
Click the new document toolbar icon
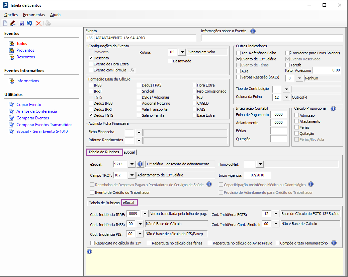[5, 23]
